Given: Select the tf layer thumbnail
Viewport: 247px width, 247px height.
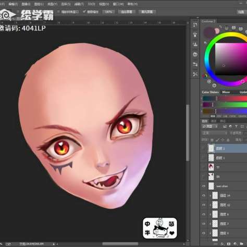Looking at the screenshot, I should click(x=211, y=167).
